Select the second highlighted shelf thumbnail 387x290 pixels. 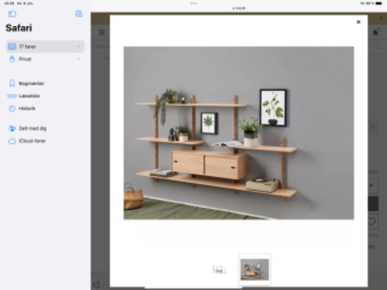[254, 269]
